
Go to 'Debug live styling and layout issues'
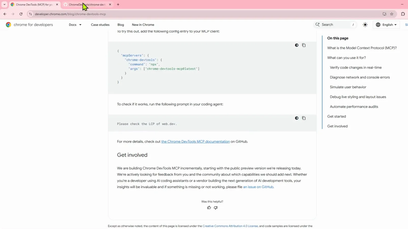[358, 97]
